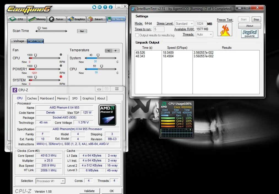Click the CPU fan 1500 threshold slider handle
Viewport: 279px width, 194px height.
36,55
